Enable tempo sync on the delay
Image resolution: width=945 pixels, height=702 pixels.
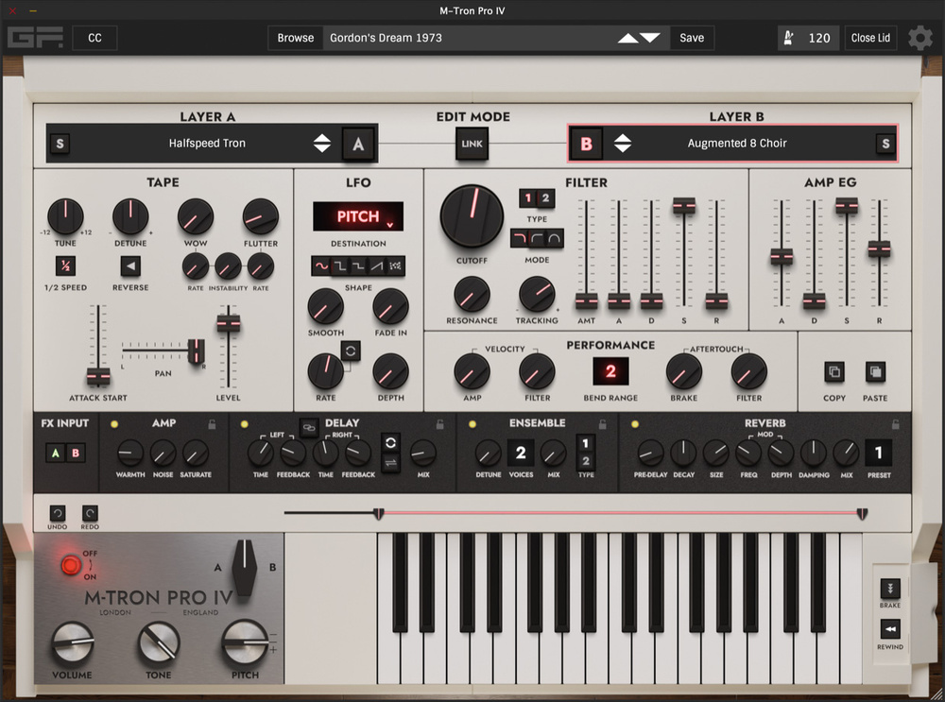point(390,442)
